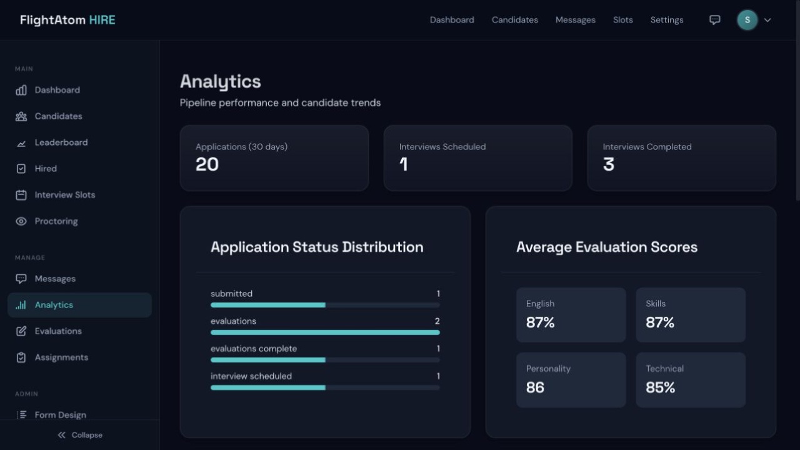This screenshot has height=450, width=800.
Task: Click the Technical 85% score tile
Action: click(x=691, y=380)
